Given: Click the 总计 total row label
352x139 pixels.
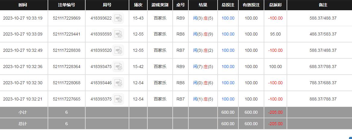Looking at the screenshot, I should [23, 124].
